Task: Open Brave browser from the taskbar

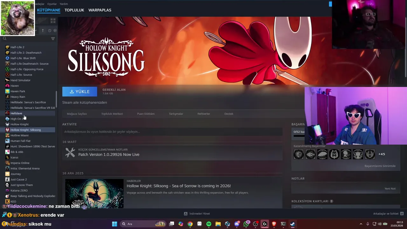Action: (x=274, y=224)
